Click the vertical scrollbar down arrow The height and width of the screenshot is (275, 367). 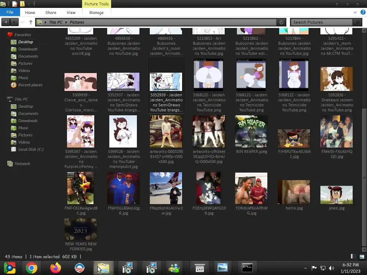364,250
